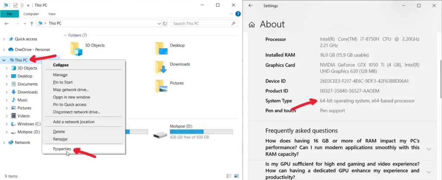Click the Refresh icon beside address bar
The image size is (442, 180).
(x=165, y=24)
